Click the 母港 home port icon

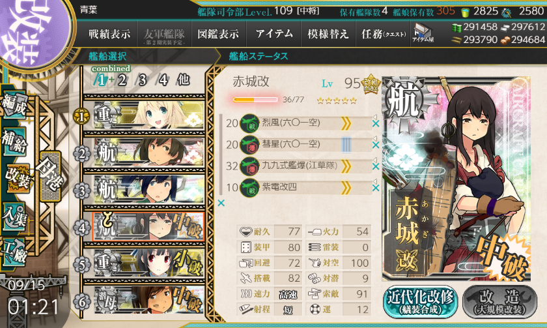(51, 175)
